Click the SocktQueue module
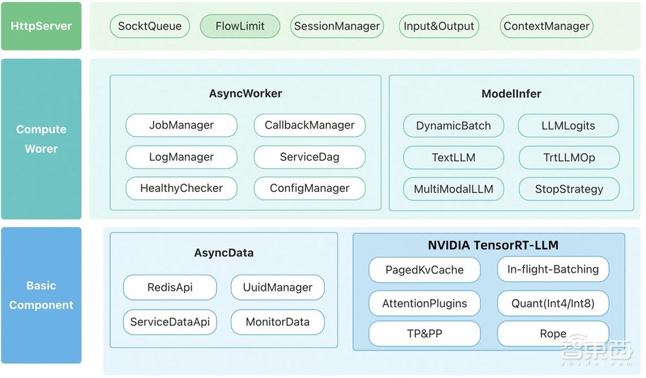The width and height of the screenshot is (646, 378). [x=149, y=26]
